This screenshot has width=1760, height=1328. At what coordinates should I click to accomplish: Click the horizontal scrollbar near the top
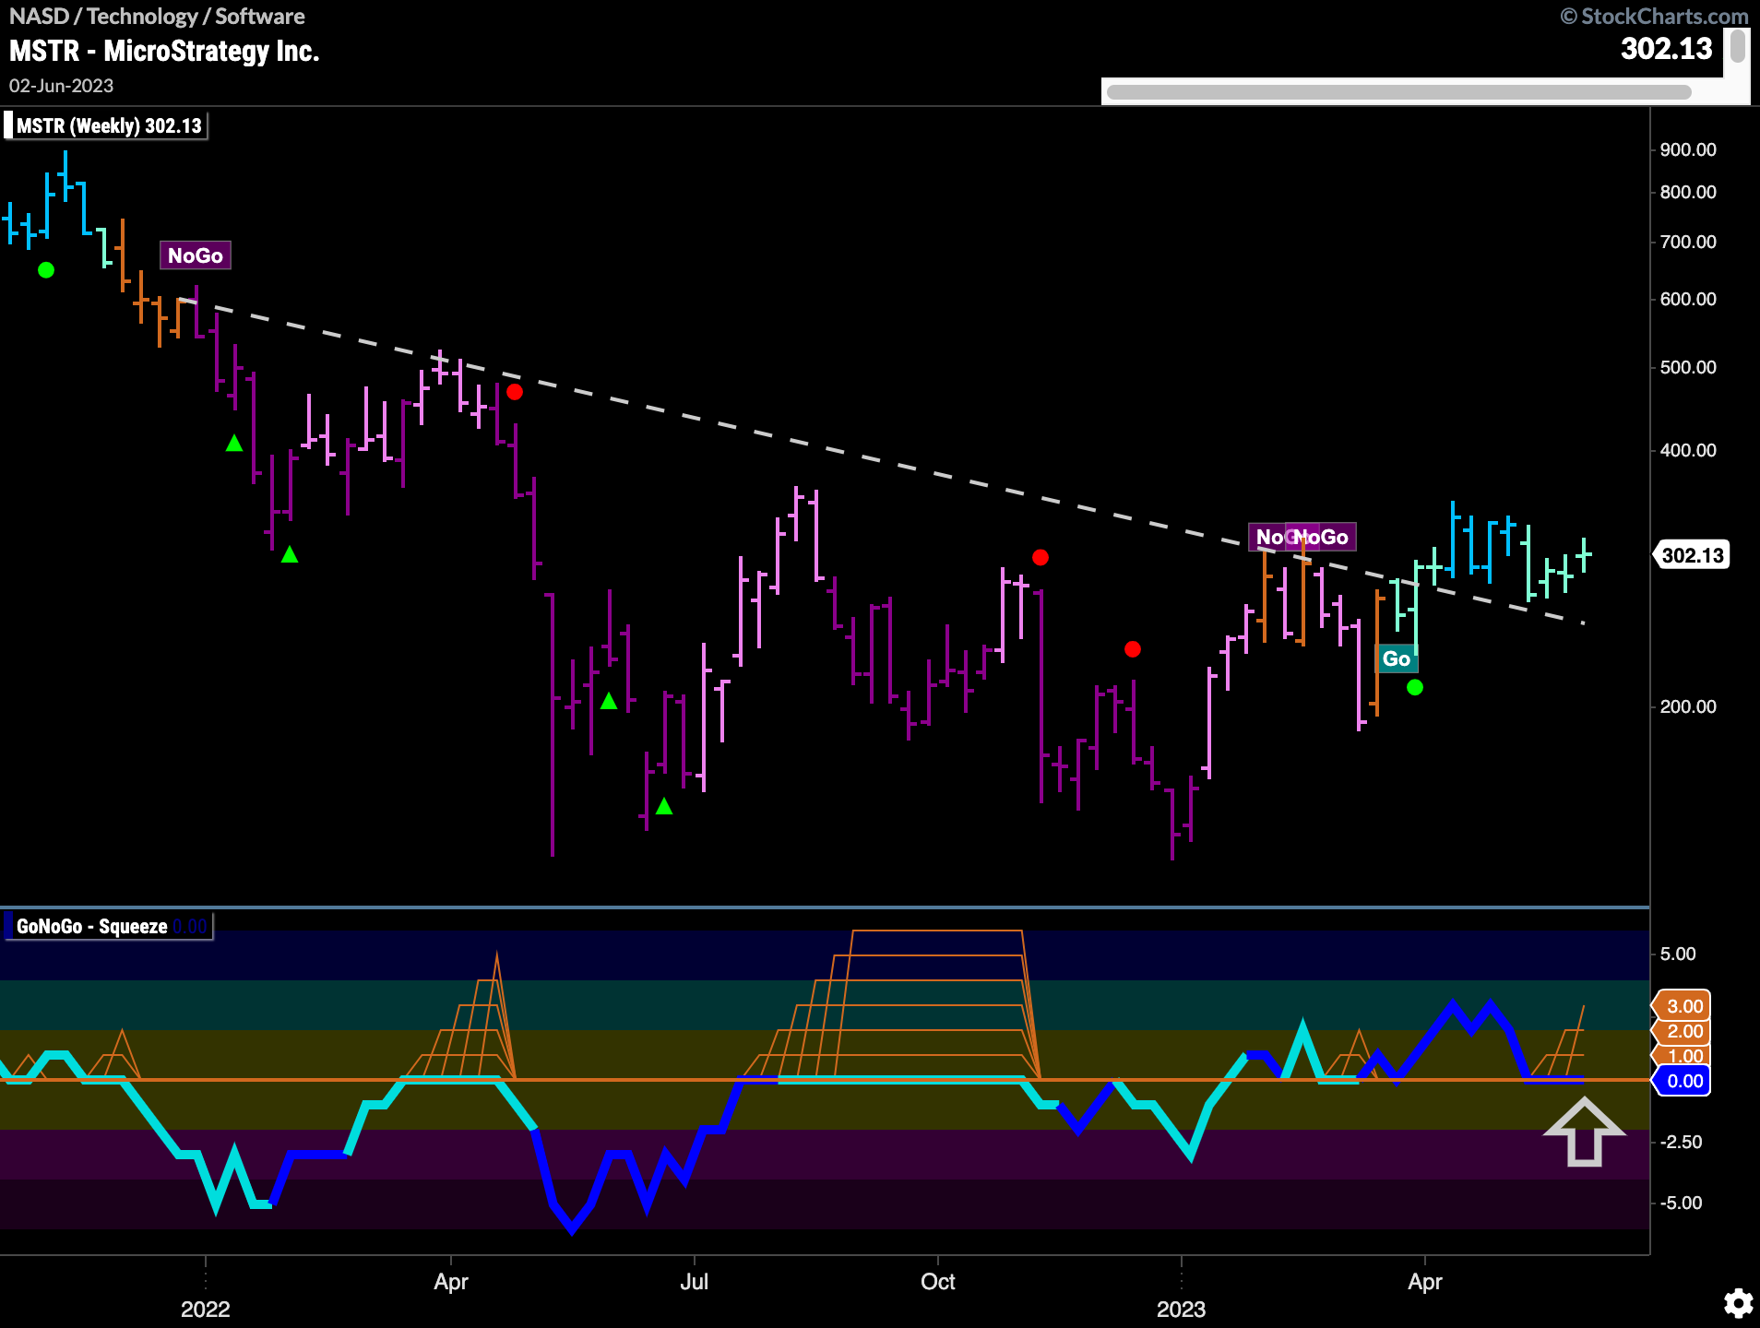tap(1398, 91)
